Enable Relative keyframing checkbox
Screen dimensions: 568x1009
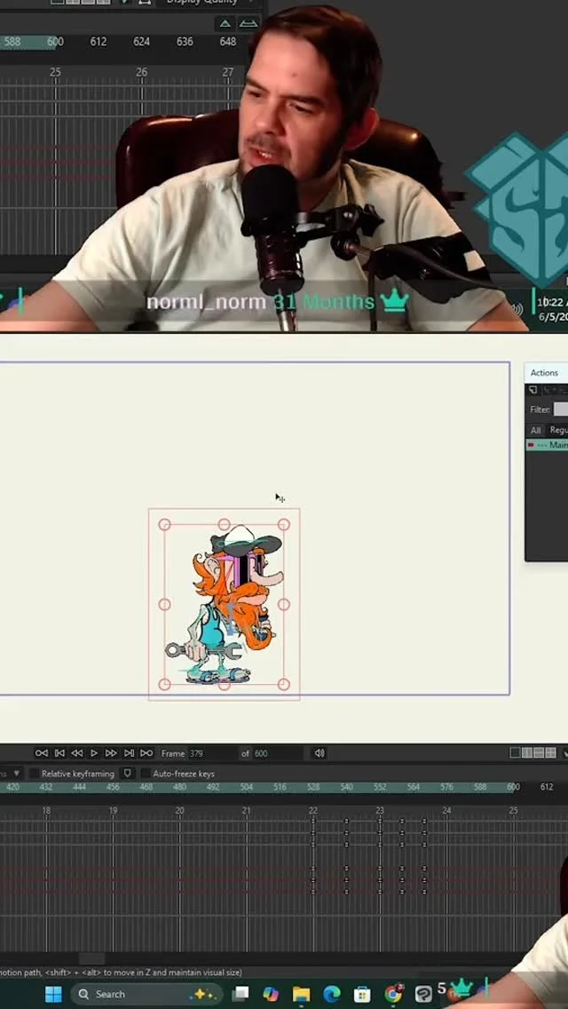click(x=35, y=774)
